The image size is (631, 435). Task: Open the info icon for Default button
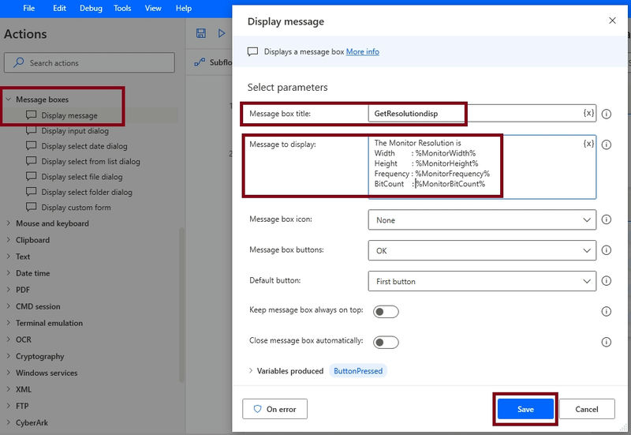click(x=606, y=281)
